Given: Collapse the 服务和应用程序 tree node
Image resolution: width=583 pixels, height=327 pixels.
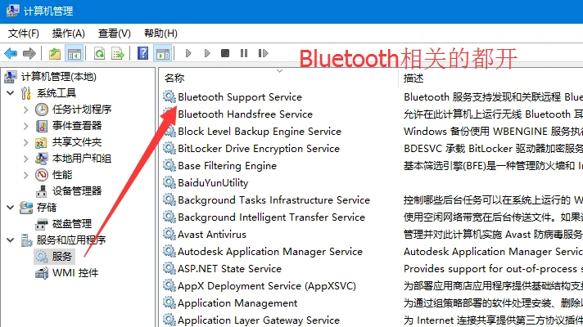Looking at the screenshot, I should 11,240.
